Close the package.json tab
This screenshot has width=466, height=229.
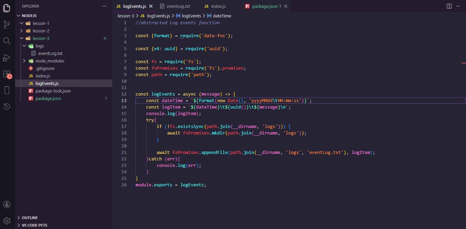(286, 6)
